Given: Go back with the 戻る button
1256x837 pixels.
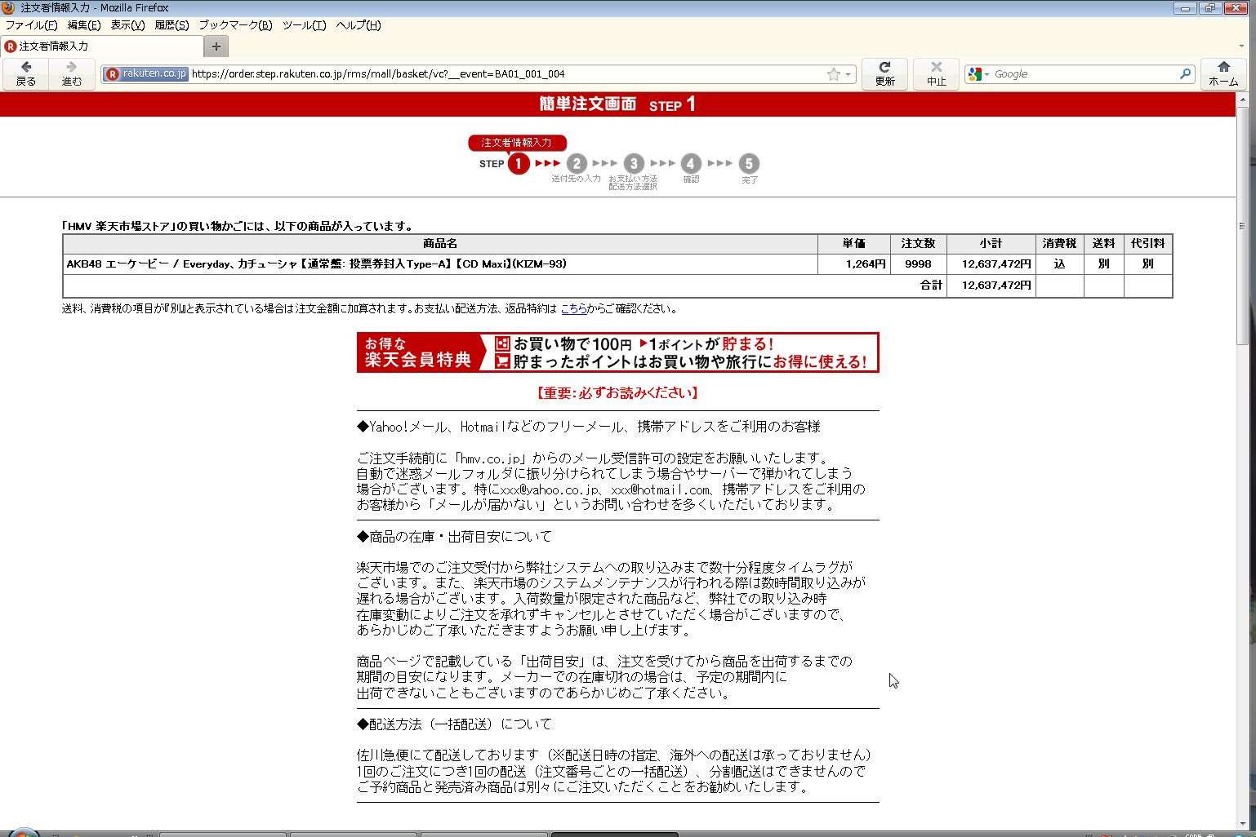Looking at the screenshot, I should point(26,74).
